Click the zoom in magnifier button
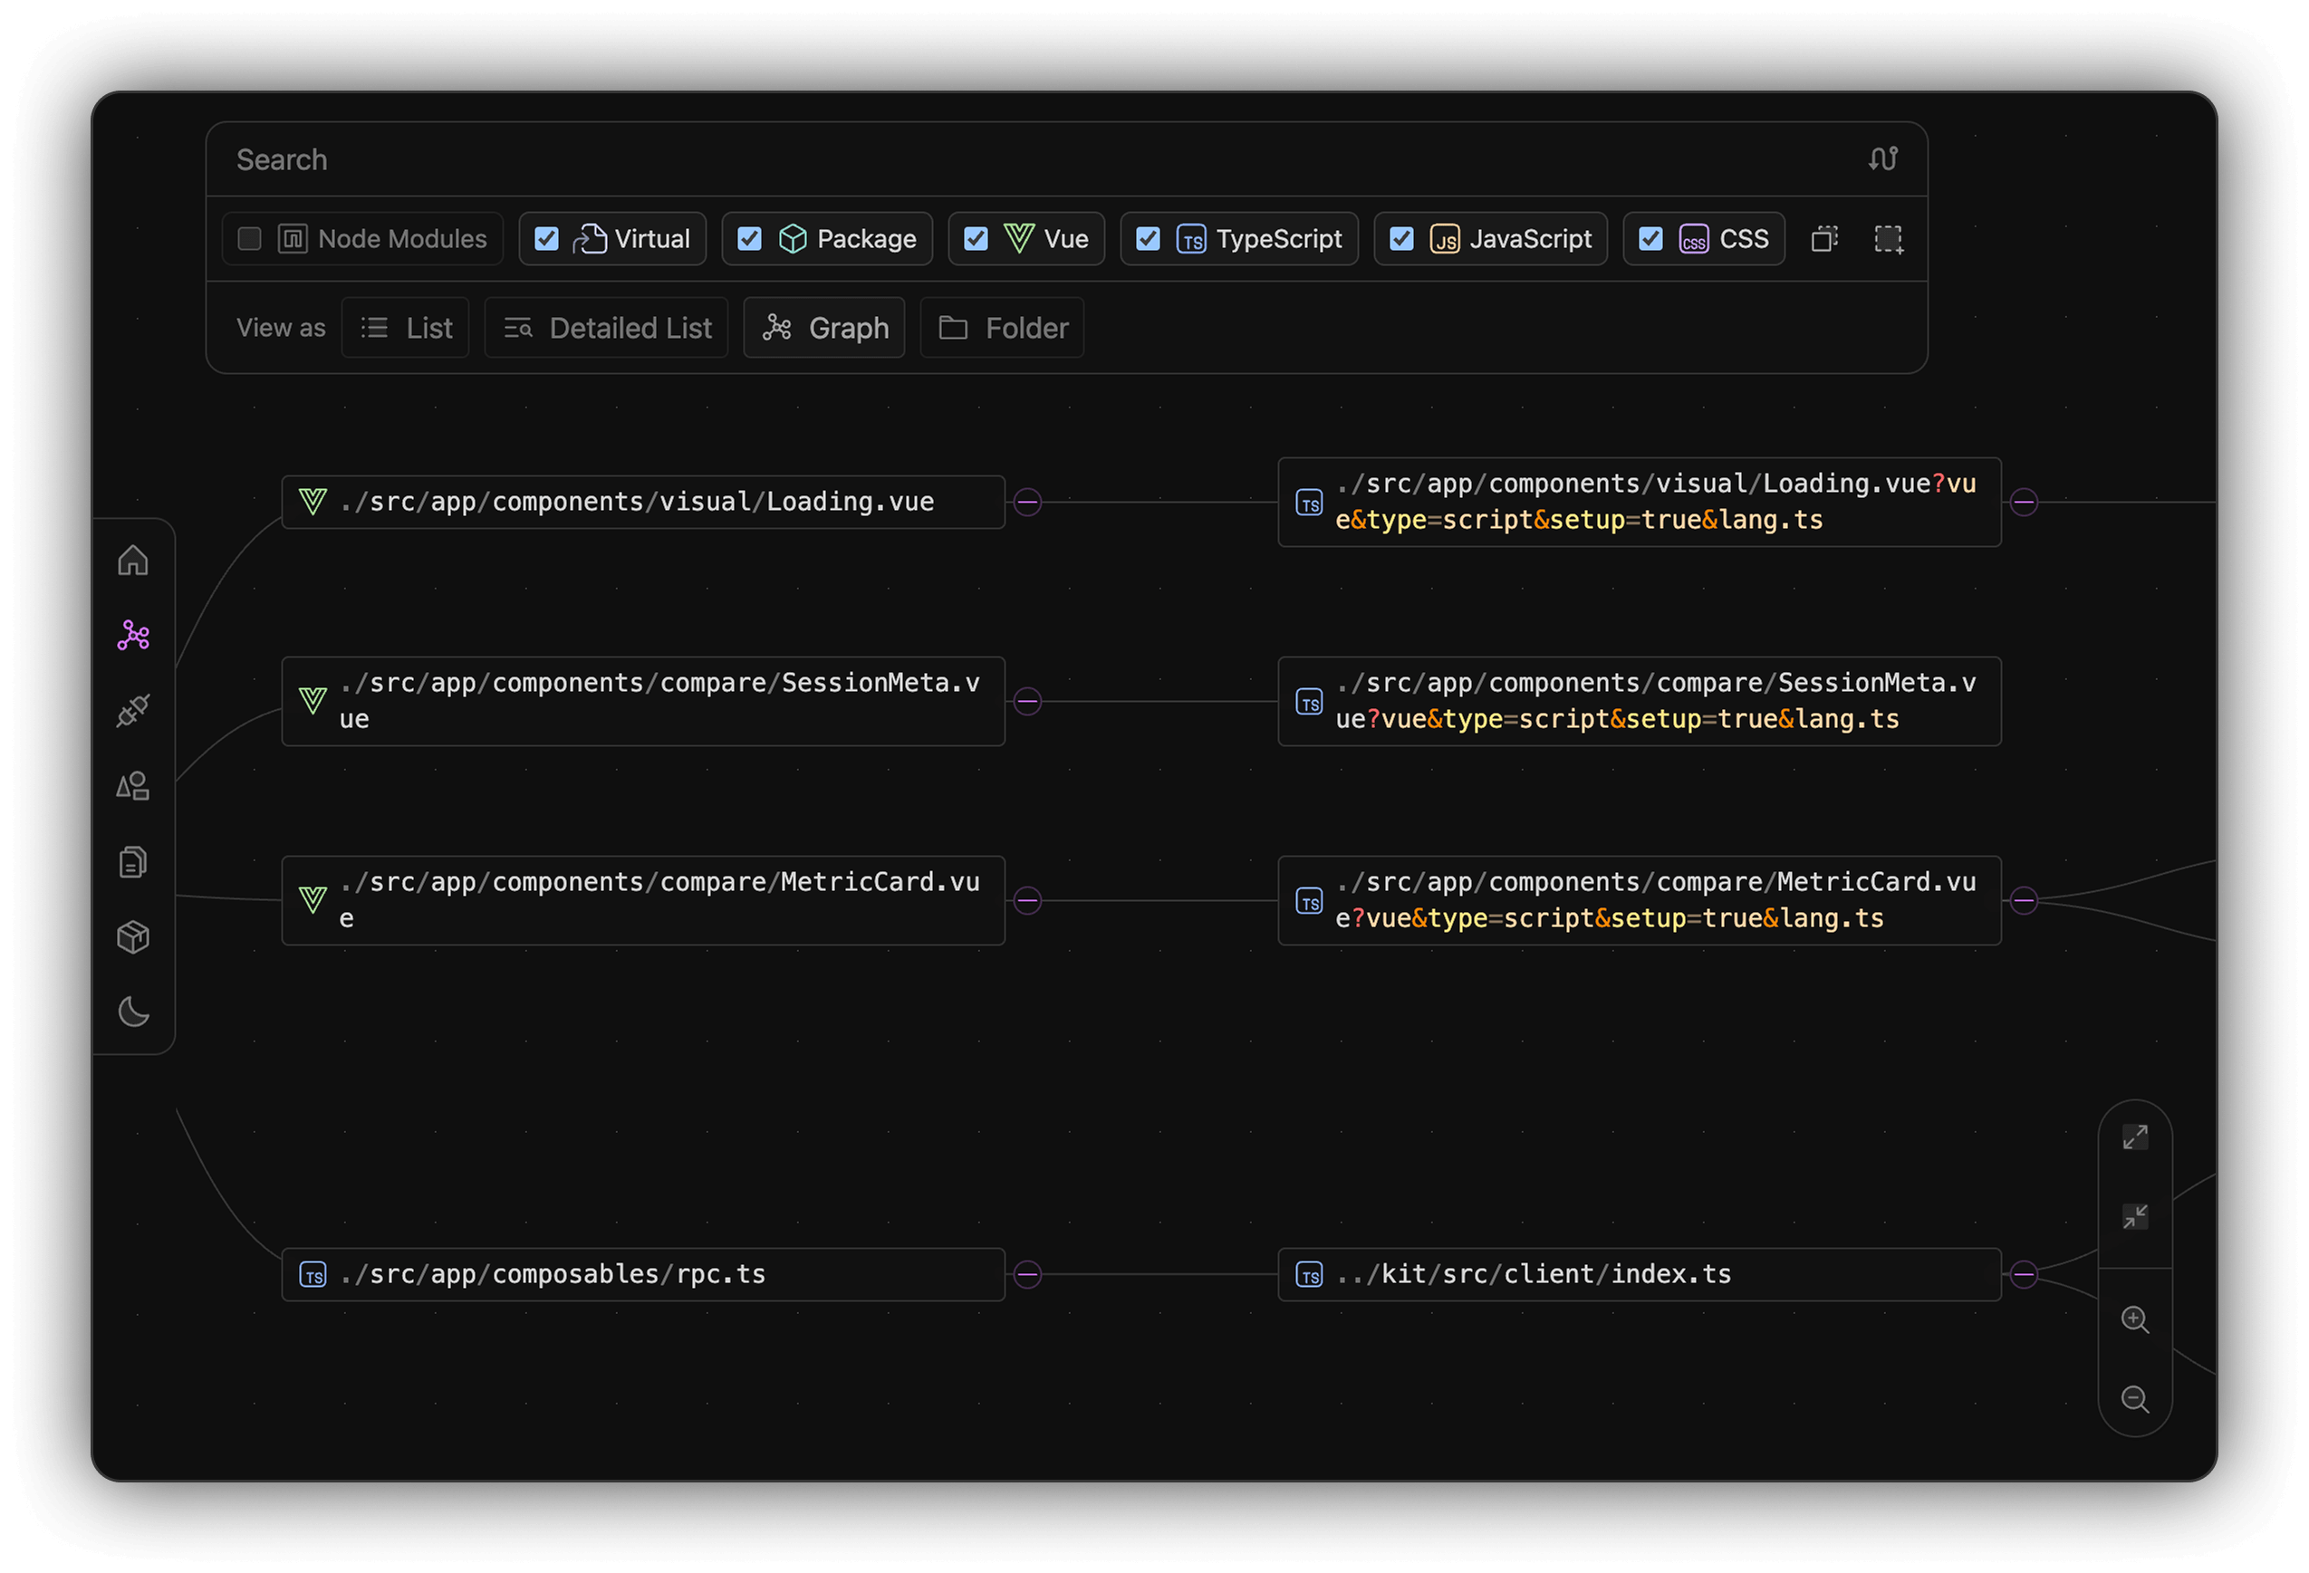 [x=2134, y=1319]
